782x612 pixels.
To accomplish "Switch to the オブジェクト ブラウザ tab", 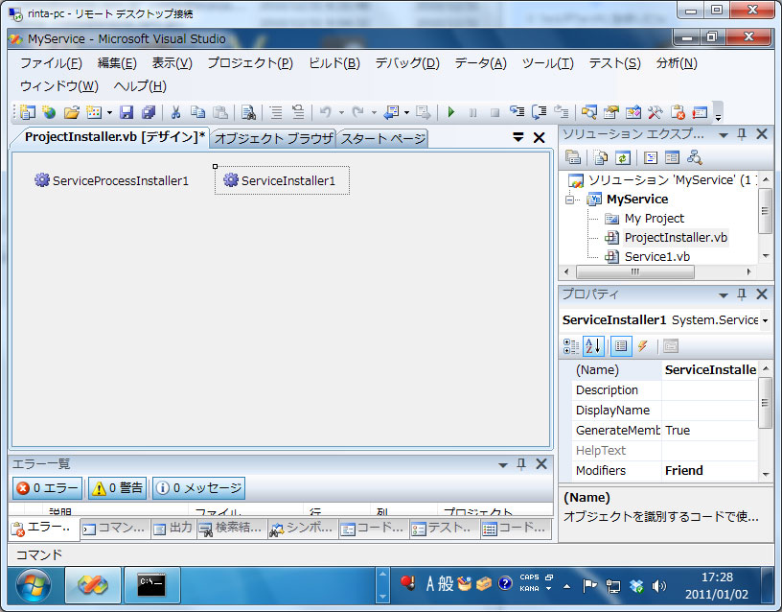I will click(273, 138).
